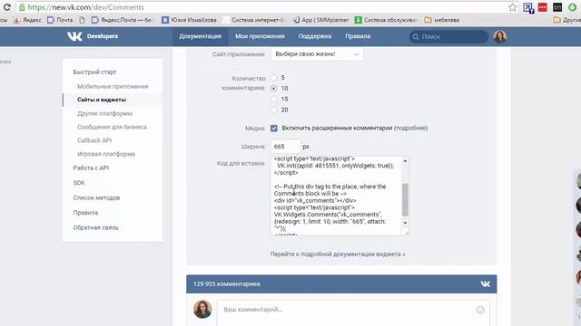Select Игровая платформа in sidebar
Screen dimensions: 581x326
tap(106, 154)
